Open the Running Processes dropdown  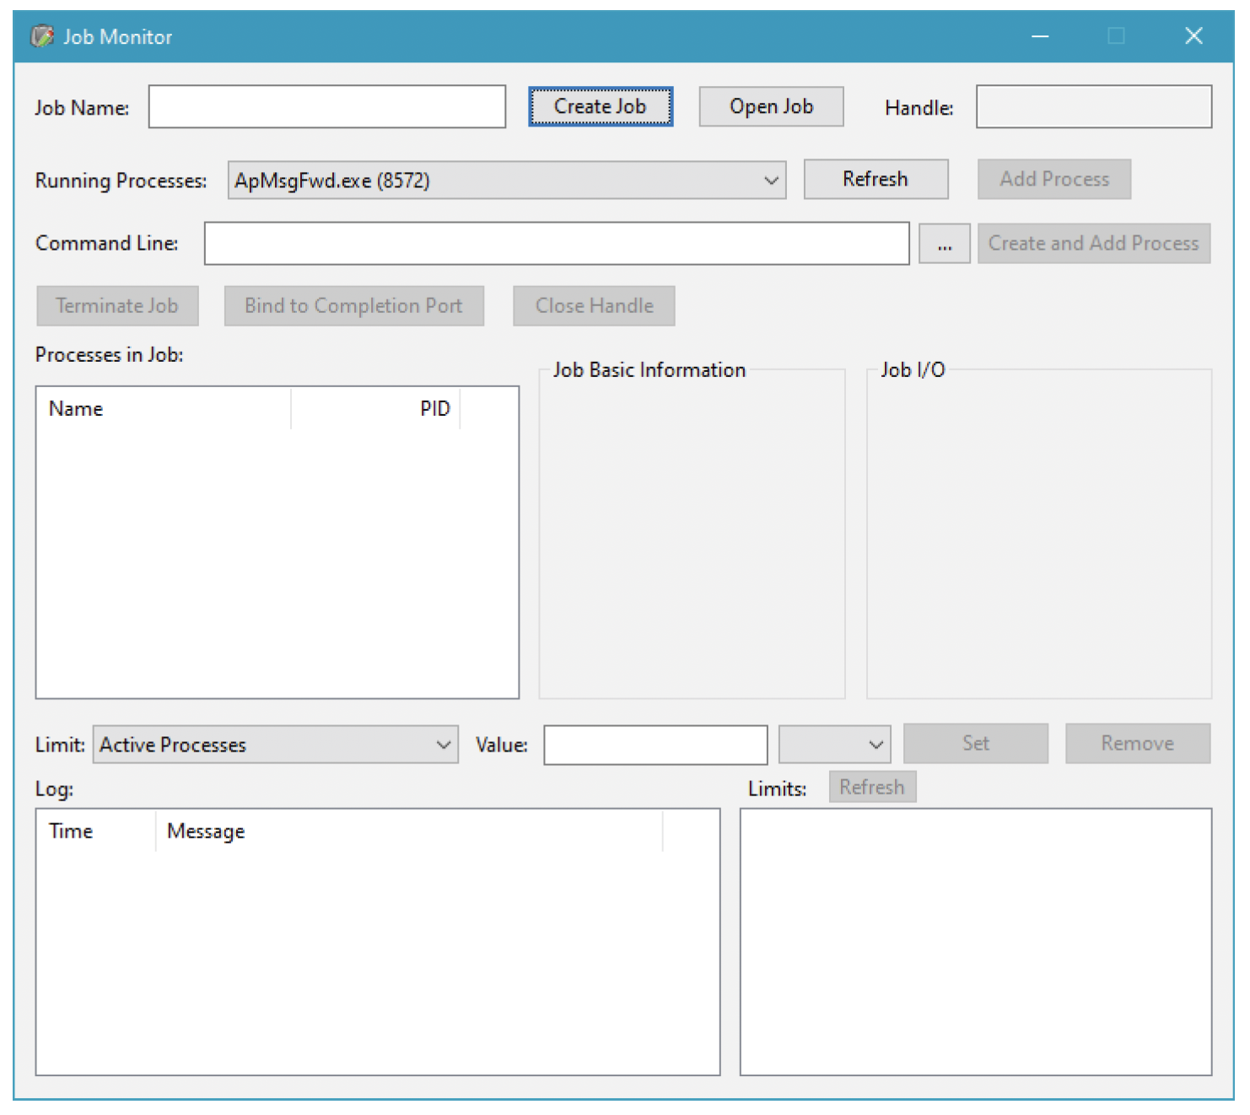tap(507, 180)
